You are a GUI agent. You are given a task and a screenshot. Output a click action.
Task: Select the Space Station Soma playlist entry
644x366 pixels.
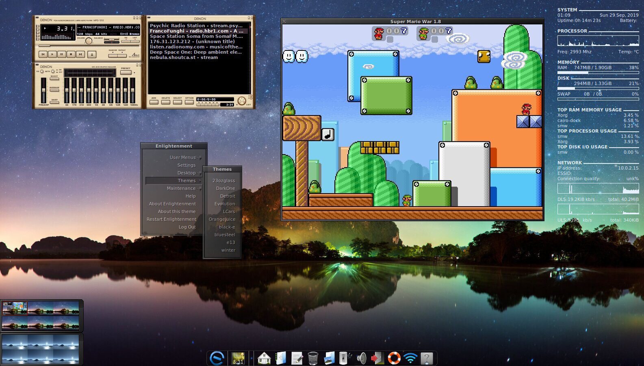196,36
